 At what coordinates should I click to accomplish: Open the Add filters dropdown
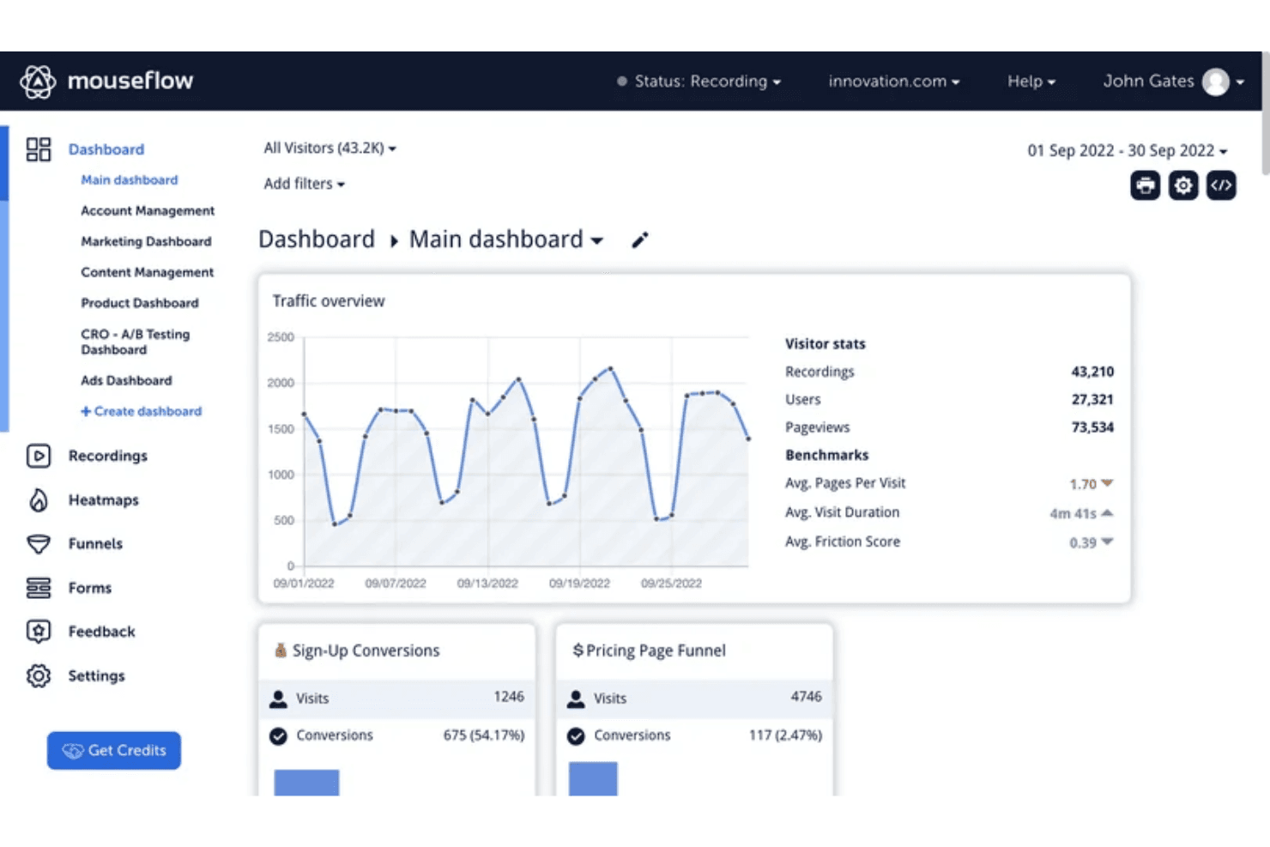click(x=305, y=184)
